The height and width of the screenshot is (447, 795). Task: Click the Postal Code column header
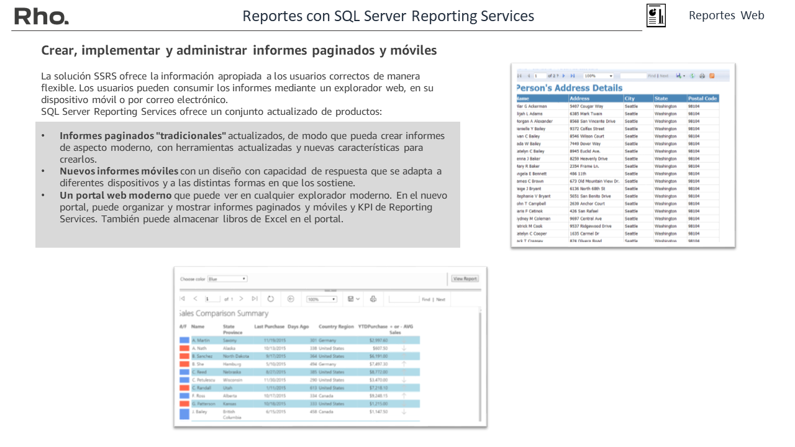tap(702, 98)
